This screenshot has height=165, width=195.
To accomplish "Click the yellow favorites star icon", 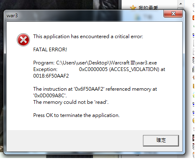I will (133, 7).
